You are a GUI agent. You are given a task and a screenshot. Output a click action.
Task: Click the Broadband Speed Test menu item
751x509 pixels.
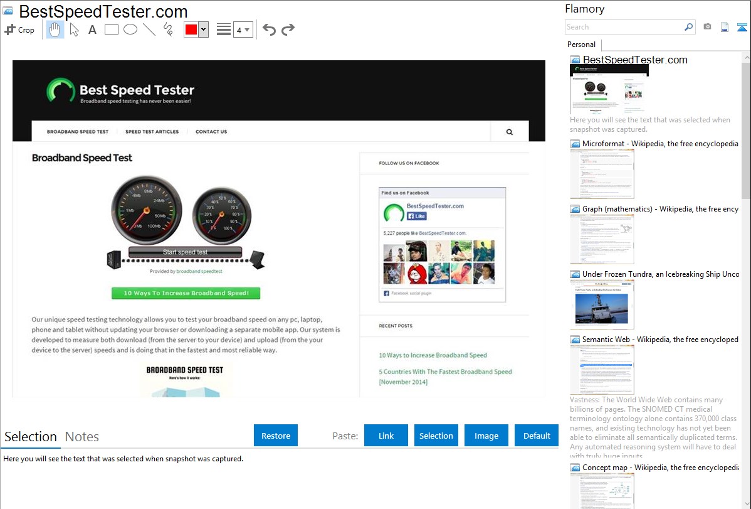tap(78, 131)
